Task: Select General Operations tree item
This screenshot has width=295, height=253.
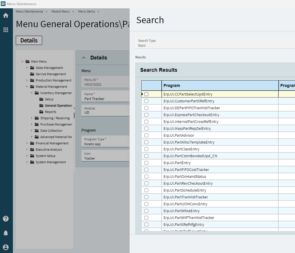Action: [58, 105]
